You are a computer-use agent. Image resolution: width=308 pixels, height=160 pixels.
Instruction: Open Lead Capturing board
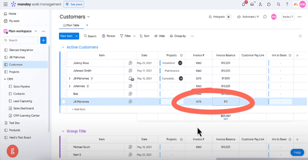(x=21, y=101)
